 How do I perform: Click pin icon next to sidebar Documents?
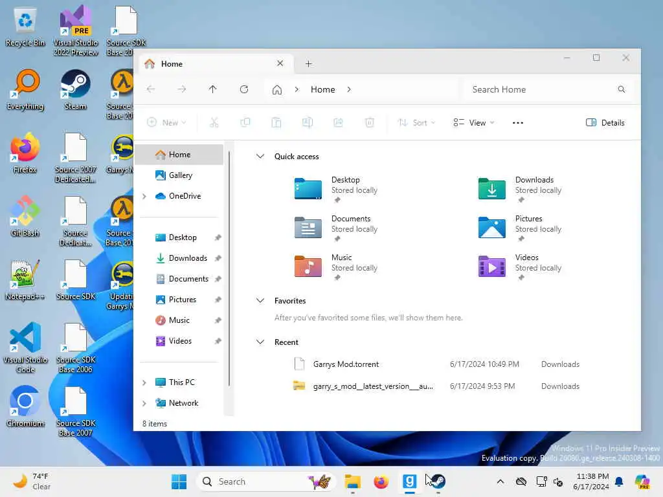[218, 279]
